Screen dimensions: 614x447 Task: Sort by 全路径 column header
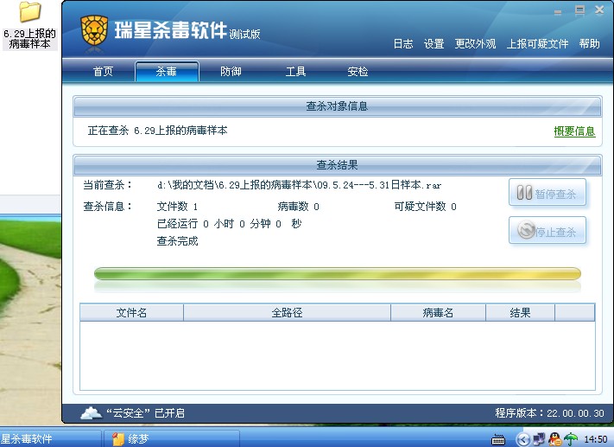pyautogui.click(x=287, y=312)
